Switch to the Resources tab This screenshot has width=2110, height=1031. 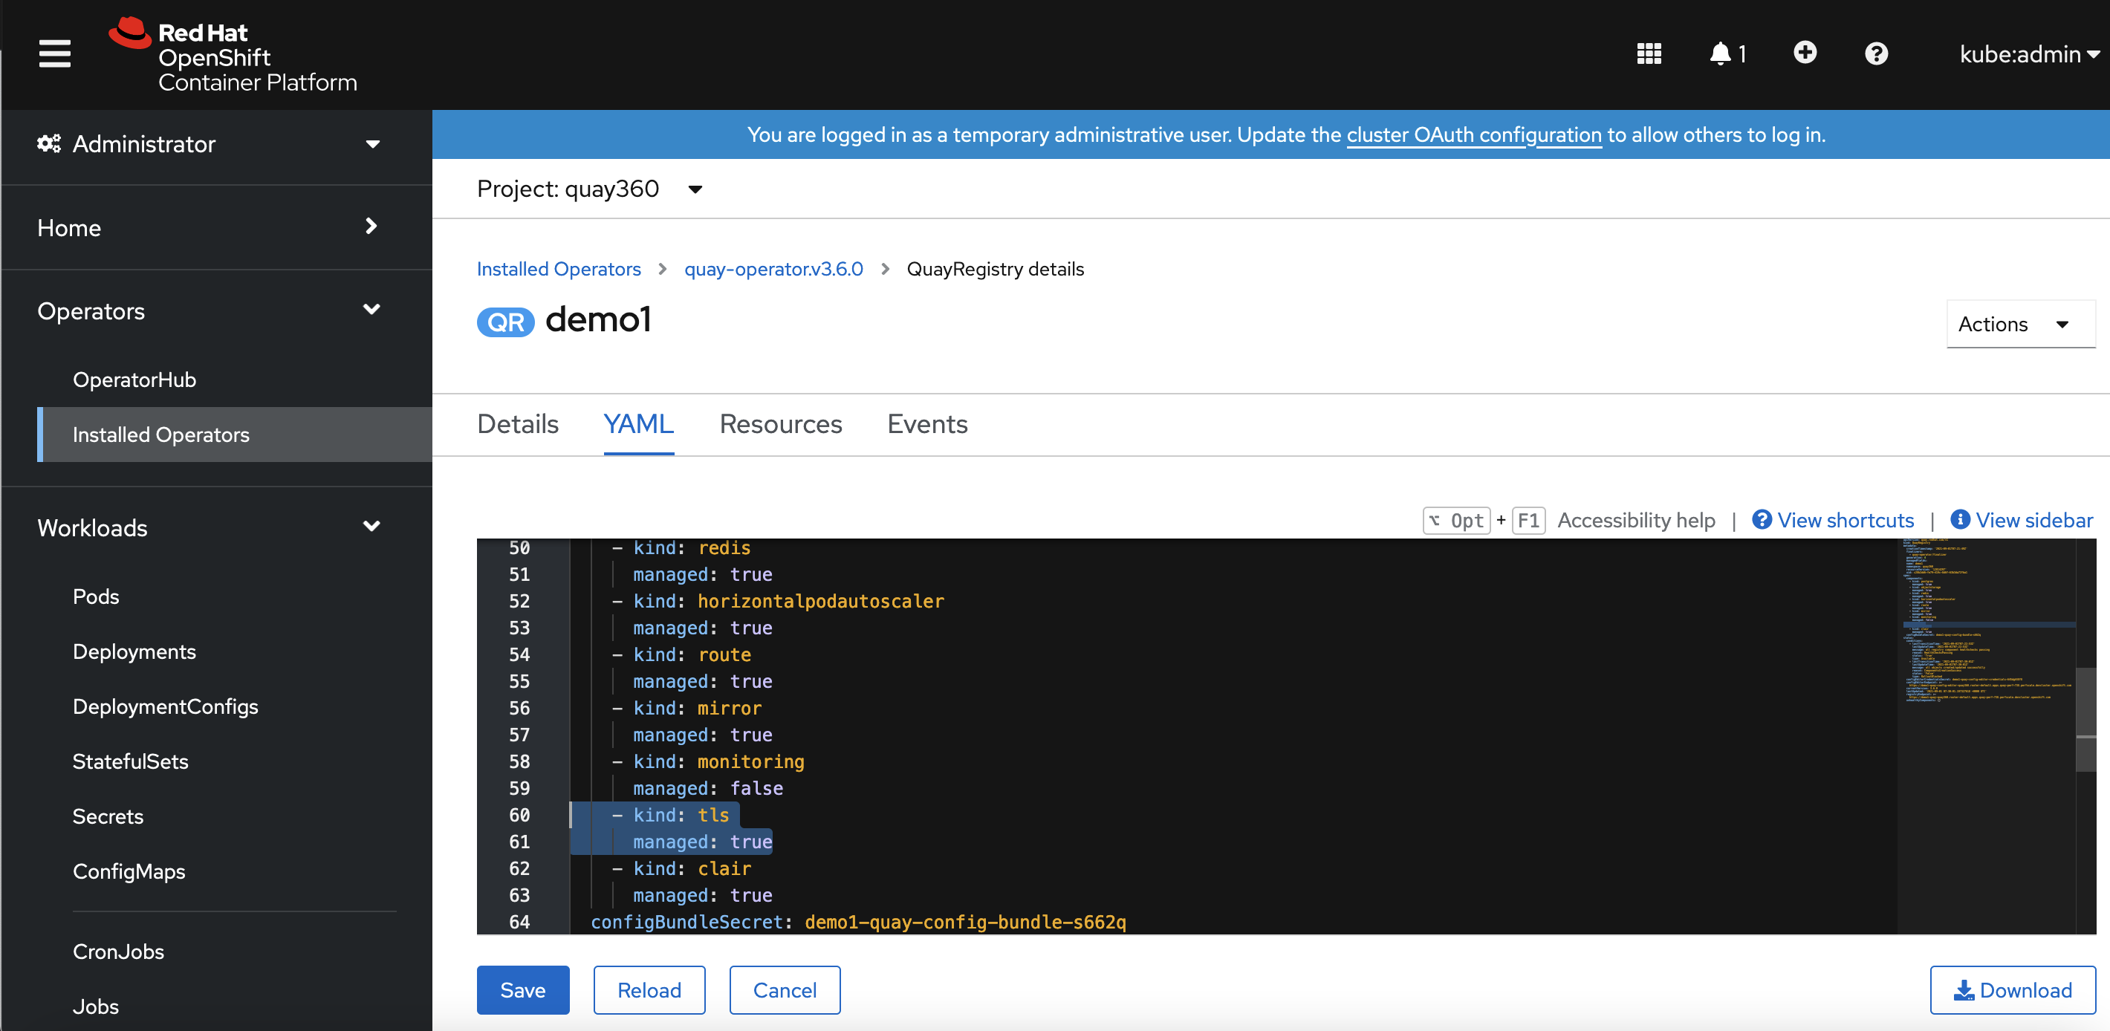[780, 424]
